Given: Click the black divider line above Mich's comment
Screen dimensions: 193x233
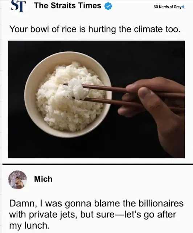Looking at the screenshot, I should pyautogui.click(x=98, y=164).
